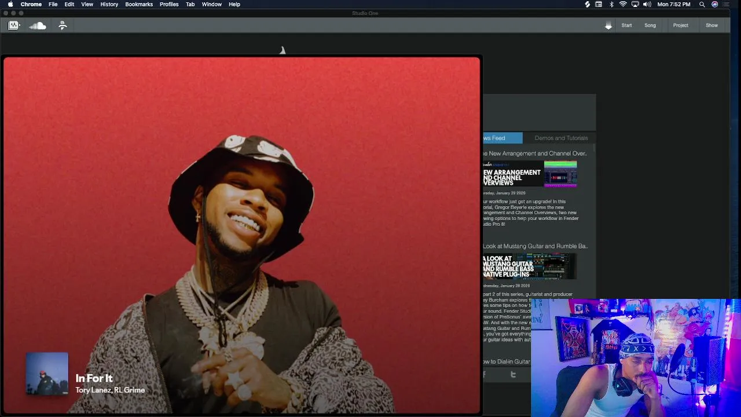Click the Bluetooth status icon
The width and height of the screenshot is (741, 417).
click(611, 4)
